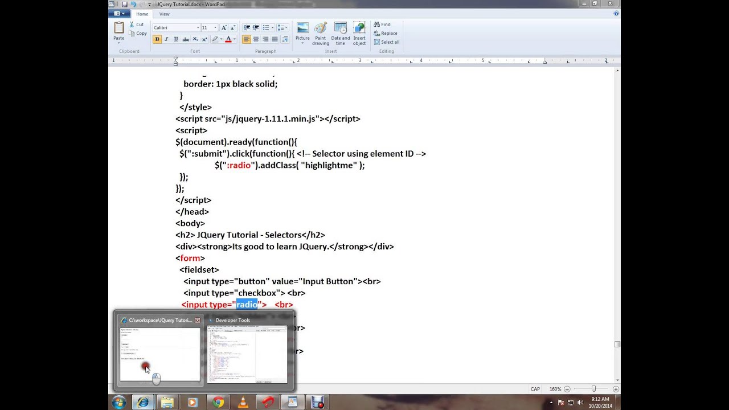Open the font size 11 dropdown
Viewport: 729px width, 410px height.
pyautogui.click(x=215, y=27)
